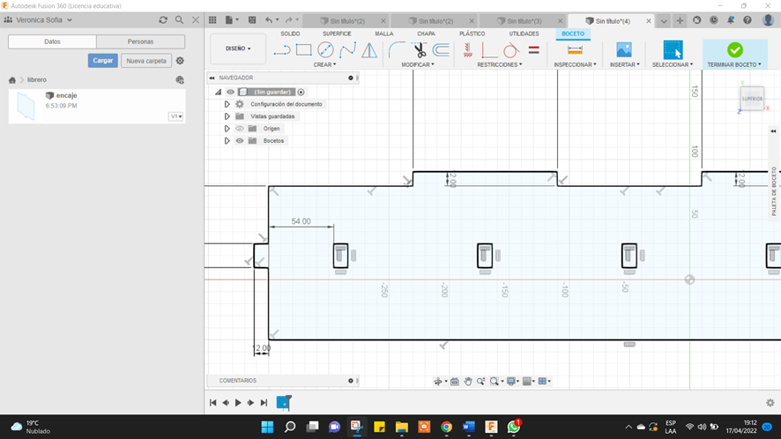Pick the Trim scissors tool
Viewport: 781px width, 439px height.
coord(420,50)
